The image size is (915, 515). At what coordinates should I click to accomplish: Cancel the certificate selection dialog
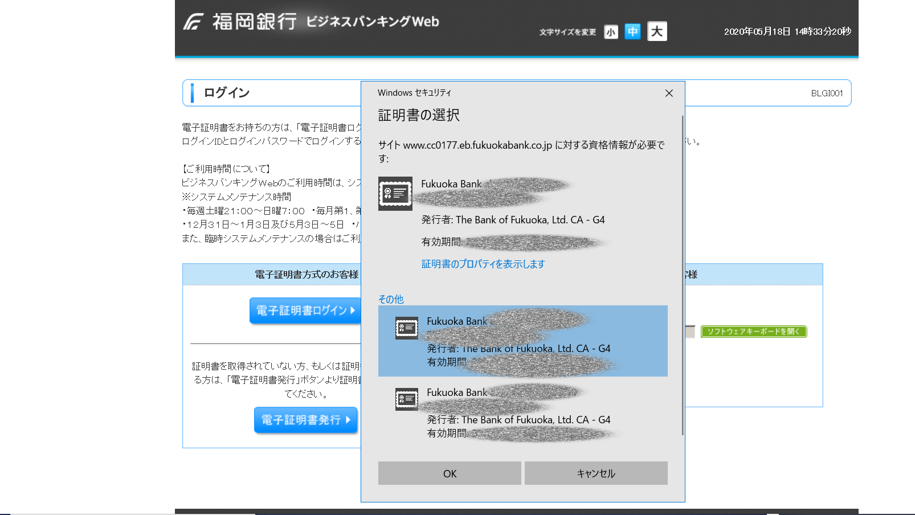tap(596, 473)
